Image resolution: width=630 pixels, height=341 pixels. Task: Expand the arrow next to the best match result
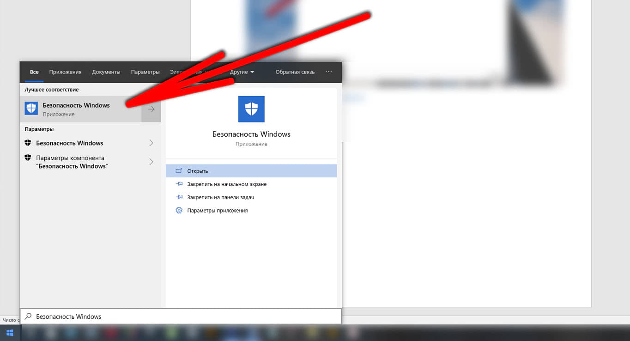(x=151, y=110)
